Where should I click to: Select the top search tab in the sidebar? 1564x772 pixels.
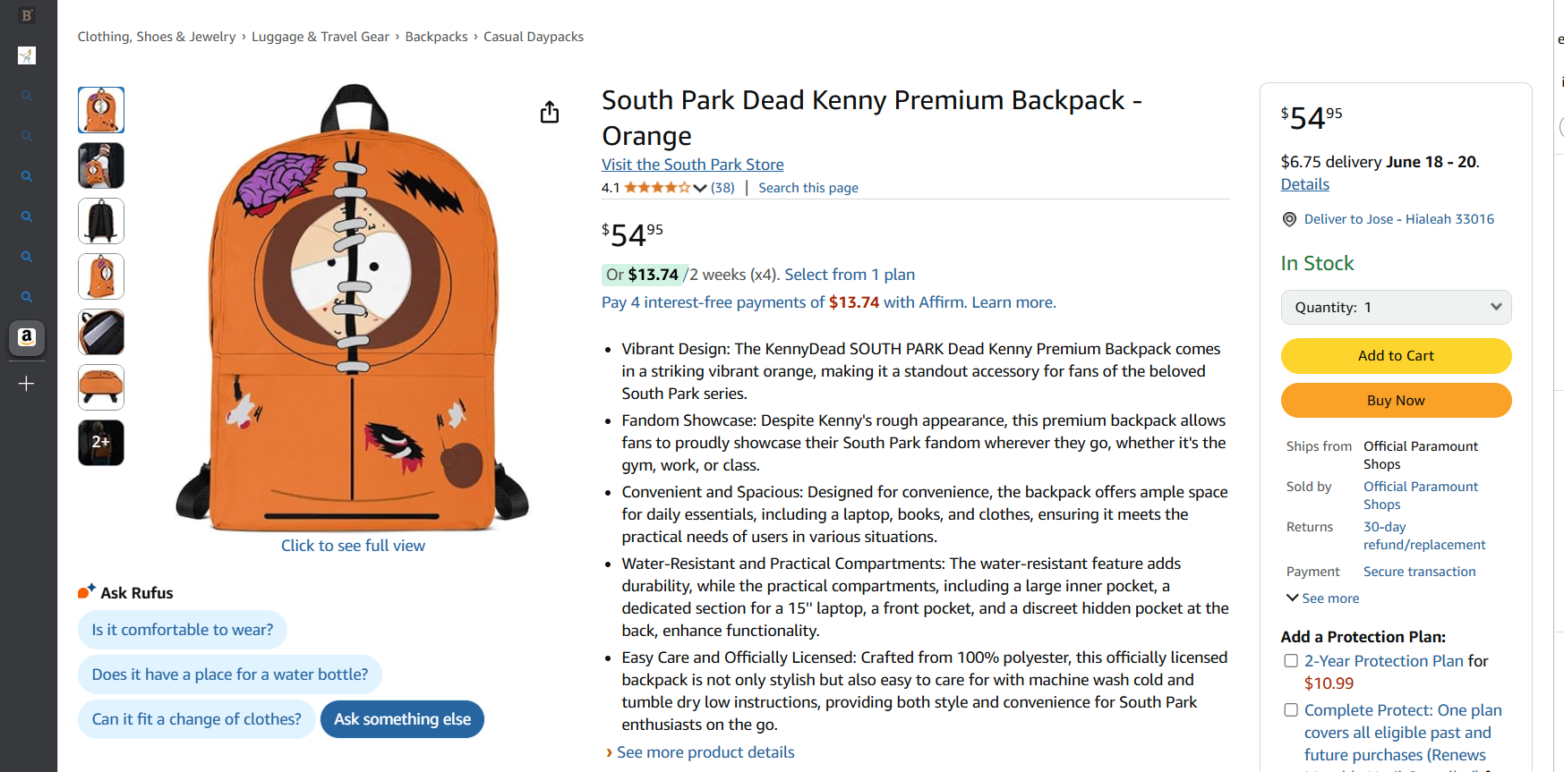point(26,96)
